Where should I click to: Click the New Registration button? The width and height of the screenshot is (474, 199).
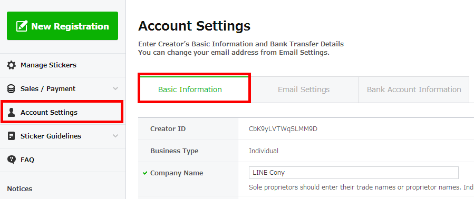point(62,26)
